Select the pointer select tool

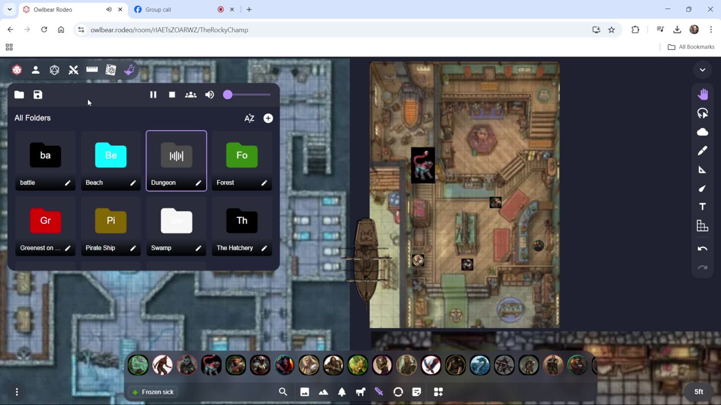[702, 113]
